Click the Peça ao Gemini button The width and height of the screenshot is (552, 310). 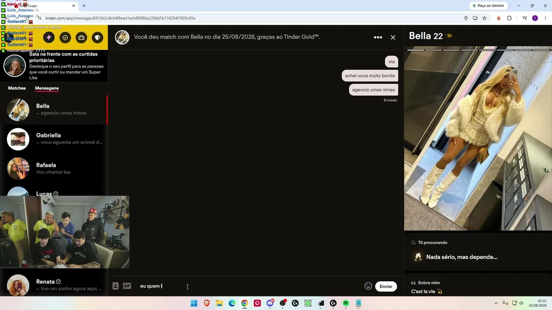click(488, 6)
